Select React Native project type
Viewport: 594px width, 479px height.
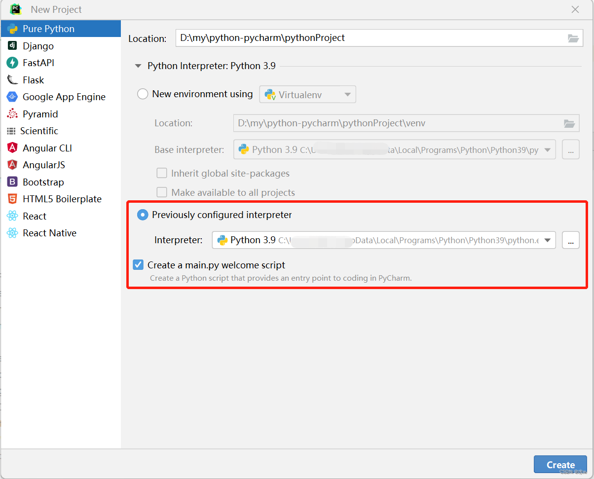(x=61, y=233)
